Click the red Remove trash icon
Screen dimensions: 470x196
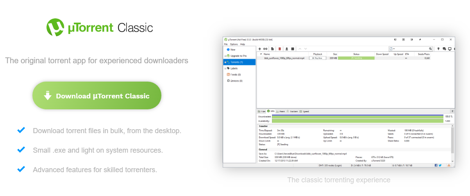(x=280, y=49)
